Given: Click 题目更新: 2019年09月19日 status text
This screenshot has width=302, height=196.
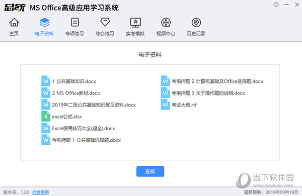Looking at the screenshot, I should (x=271, y=192).
